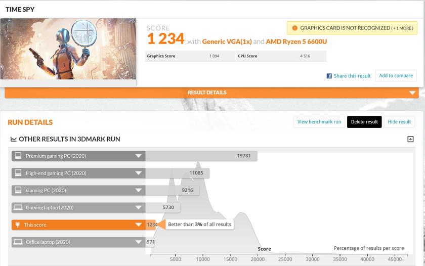Open the AMD Ryzen 5 6600U link
This screenshot has height=266, width=425.
coord(296,41)
